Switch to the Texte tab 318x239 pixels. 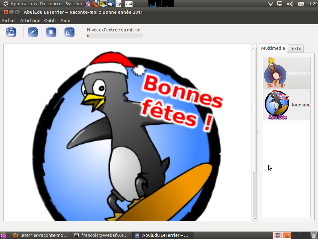295,49
